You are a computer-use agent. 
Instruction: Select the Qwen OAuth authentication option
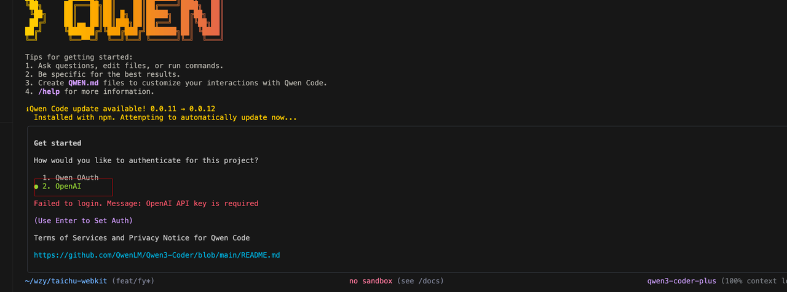[x=70, y=177]
